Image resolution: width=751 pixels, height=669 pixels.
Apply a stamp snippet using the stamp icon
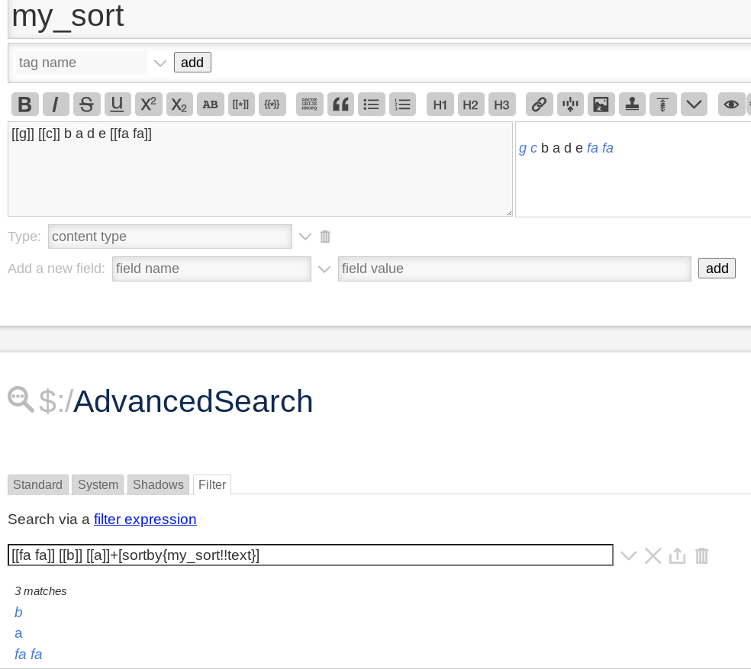pos(632,105)
